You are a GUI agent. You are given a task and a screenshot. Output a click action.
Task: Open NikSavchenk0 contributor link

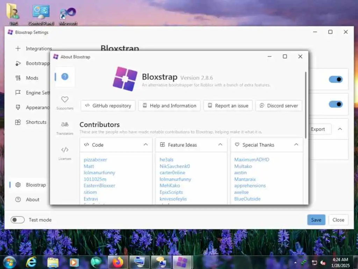point(175,166)
